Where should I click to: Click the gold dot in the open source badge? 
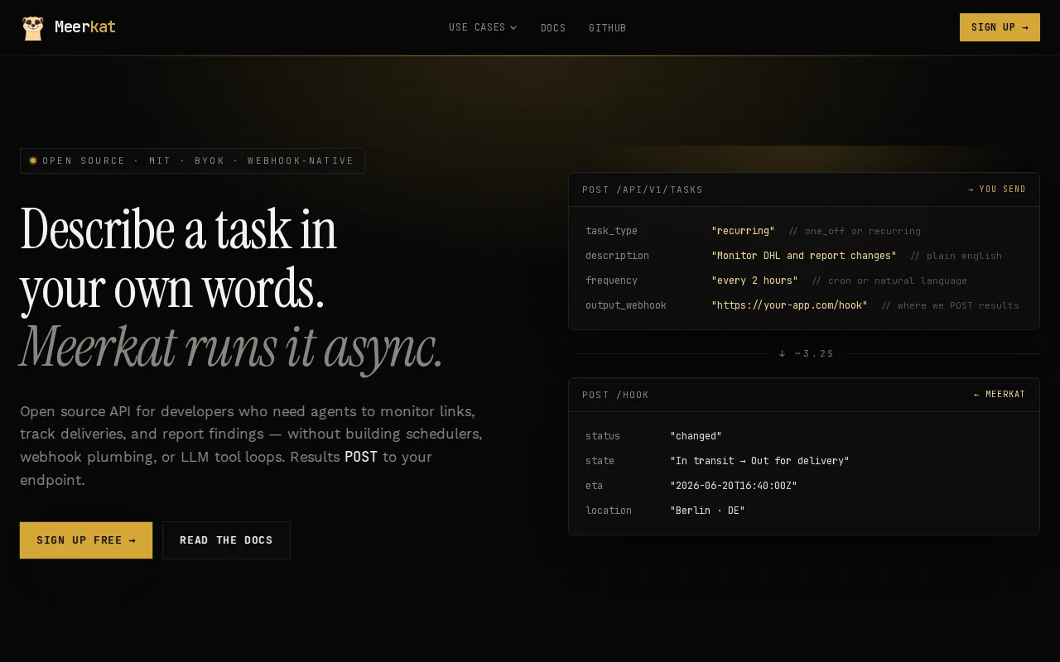tap(33, 161)
